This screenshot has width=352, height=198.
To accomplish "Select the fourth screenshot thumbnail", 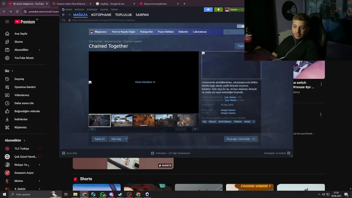I will (x=166, y=120).
